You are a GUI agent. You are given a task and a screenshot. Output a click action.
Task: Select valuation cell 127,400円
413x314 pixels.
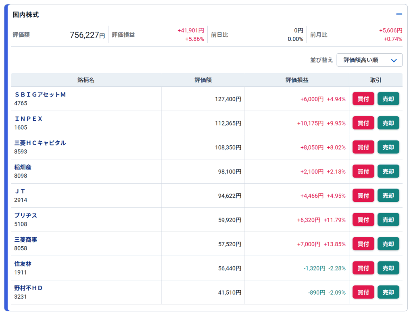tap(228, 99)
